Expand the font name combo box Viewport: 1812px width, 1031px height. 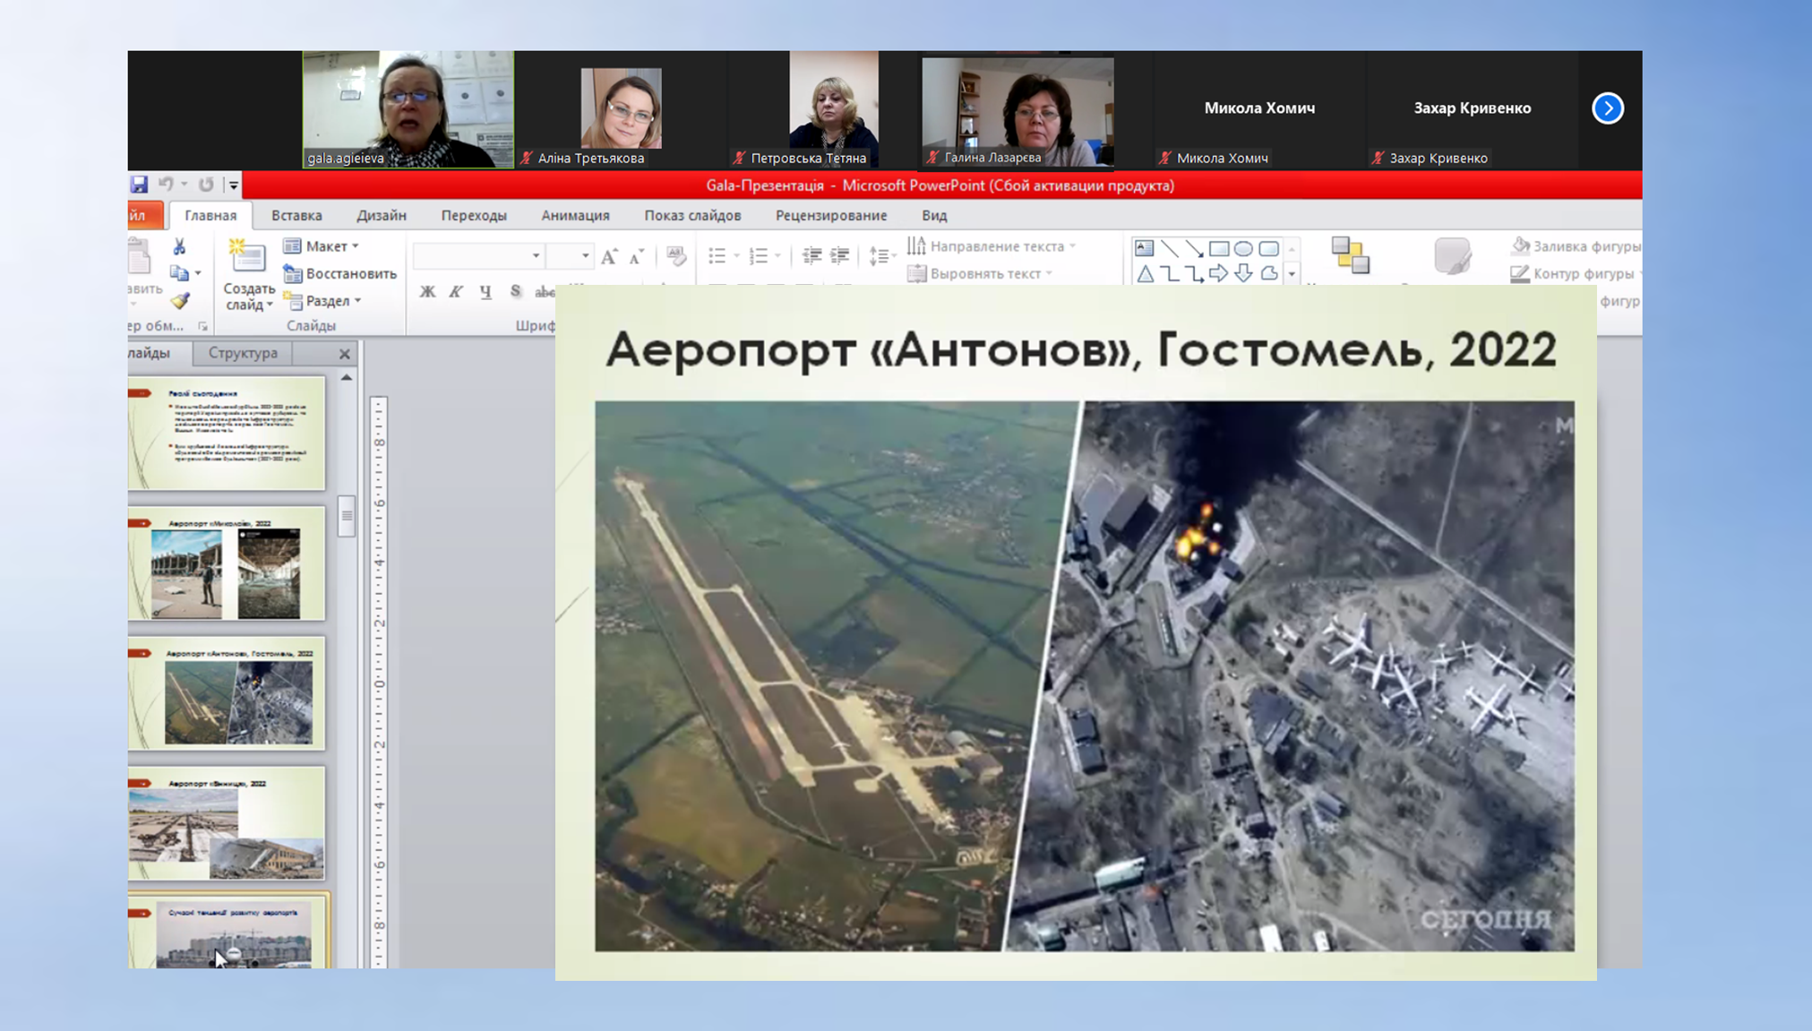coord(536,256)
